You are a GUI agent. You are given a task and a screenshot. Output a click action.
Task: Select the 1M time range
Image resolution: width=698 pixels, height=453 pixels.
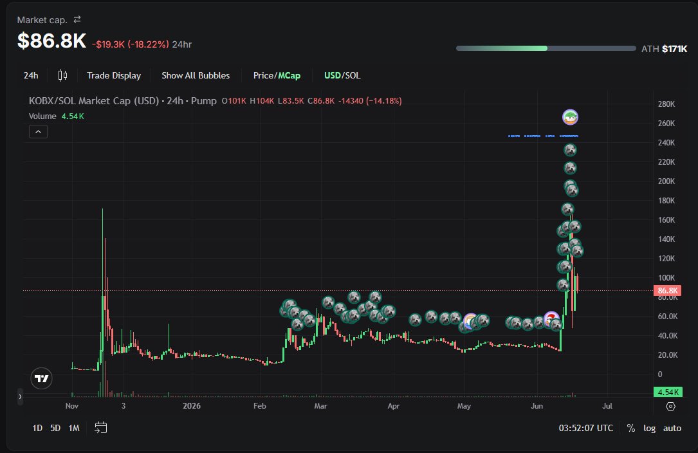coord(74,428)
